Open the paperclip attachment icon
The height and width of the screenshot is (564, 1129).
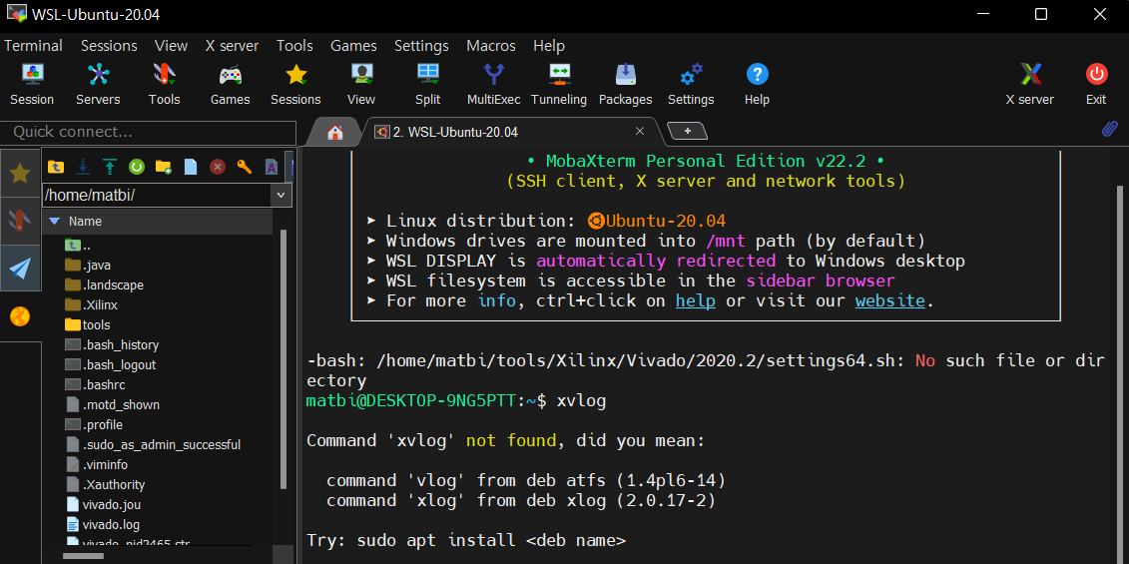pos(1109,130)
